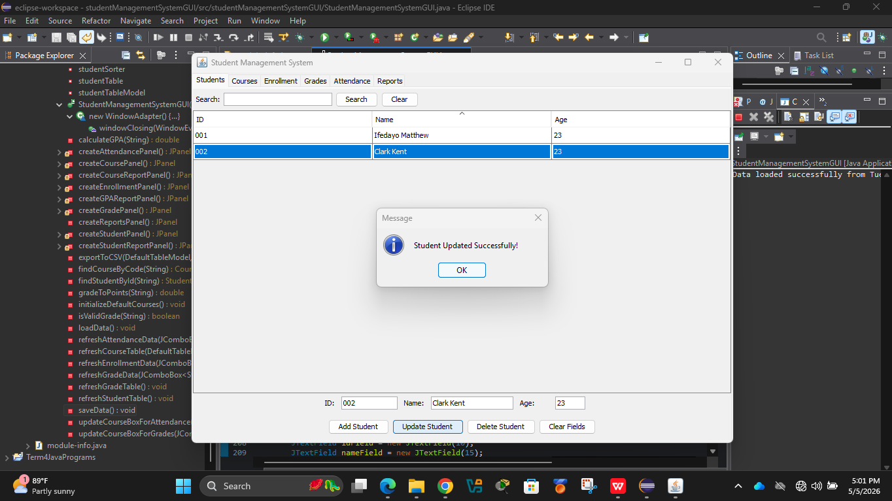
Task: Click the New Java Package icon
Action: [398, 37]
